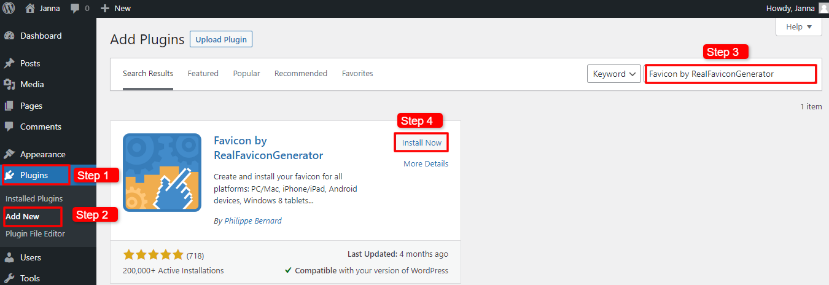Click the five-star rating of plugin
This screenshot has width=829, height=285.
click(x=154, y=254)
